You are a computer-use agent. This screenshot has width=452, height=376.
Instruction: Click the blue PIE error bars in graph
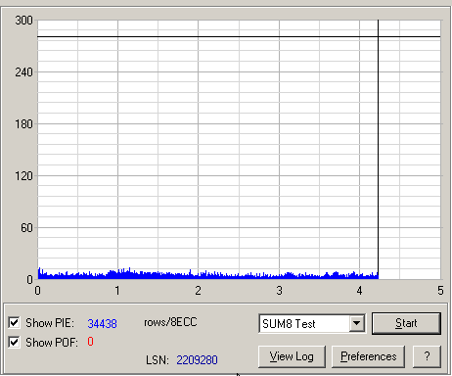coord(207,275)
